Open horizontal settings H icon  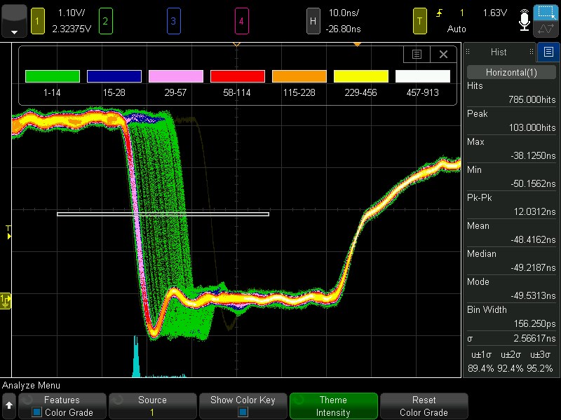tap(313, 22)
